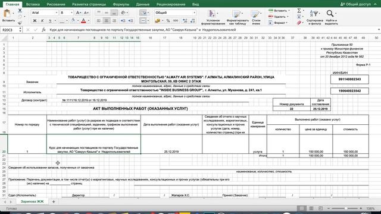This screenshot has height=214, width=381.
Task: Click the Формат cells button
Action: tap(278, 23)
